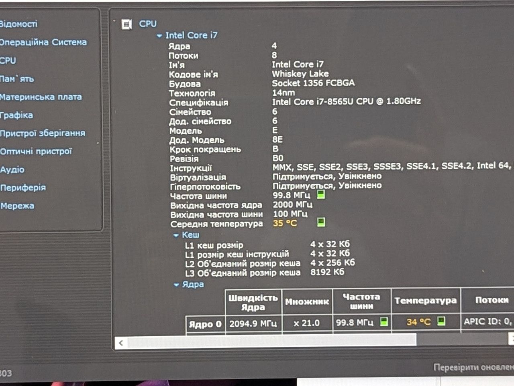Viewport: 514px width, 386px height.
Task: Click the 8E extended model value
Action: pyautogui.click(x=277, y=139)
